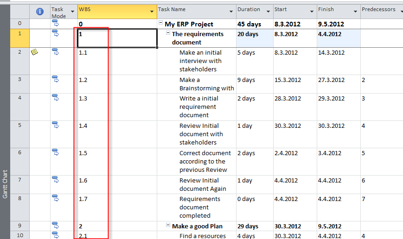Click the task mode icon in row 5

[56, 125]
